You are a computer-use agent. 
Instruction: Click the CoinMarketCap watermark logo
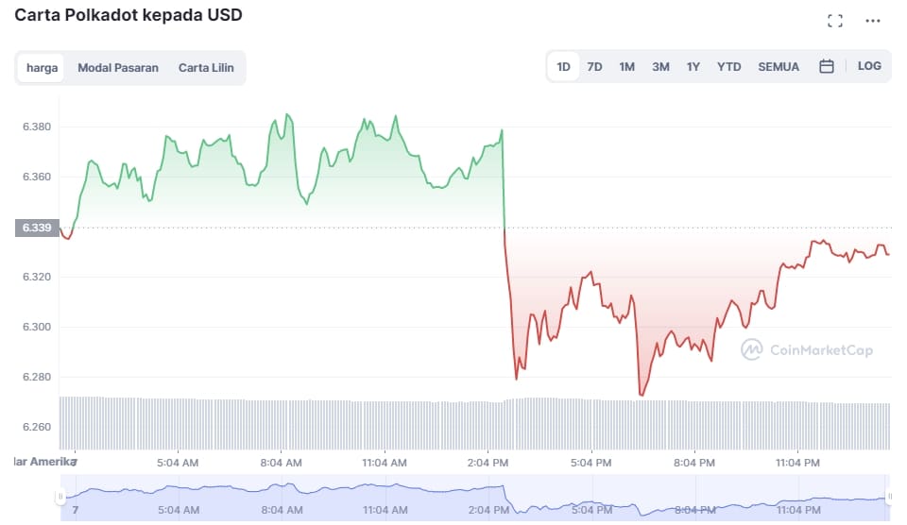point(806,350)
